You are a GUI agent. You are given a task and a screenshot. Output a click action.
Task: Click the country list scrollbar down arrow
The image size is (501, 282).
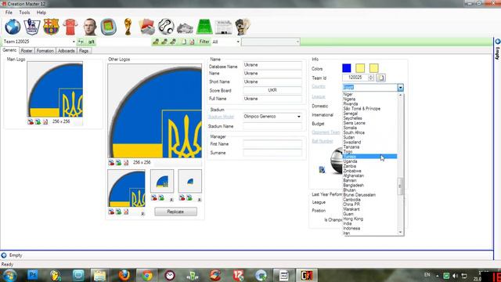pyautogui.click(x=400, y=233)
